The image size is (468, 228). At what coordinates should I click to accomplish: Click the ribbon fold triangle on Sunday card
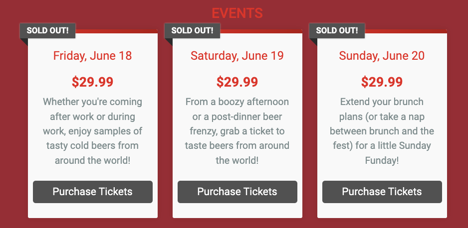click(312, 41)
